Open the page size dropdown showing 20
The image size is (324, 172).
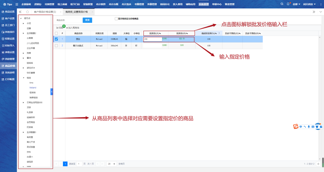click(112, 164)
